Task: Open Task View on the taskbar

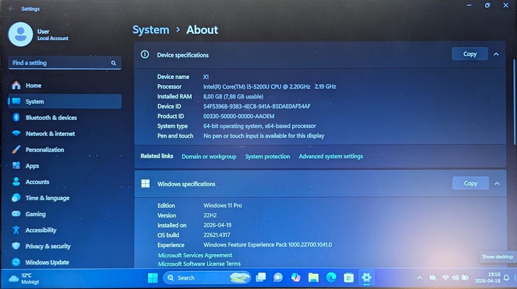Action: pos(261,278)
